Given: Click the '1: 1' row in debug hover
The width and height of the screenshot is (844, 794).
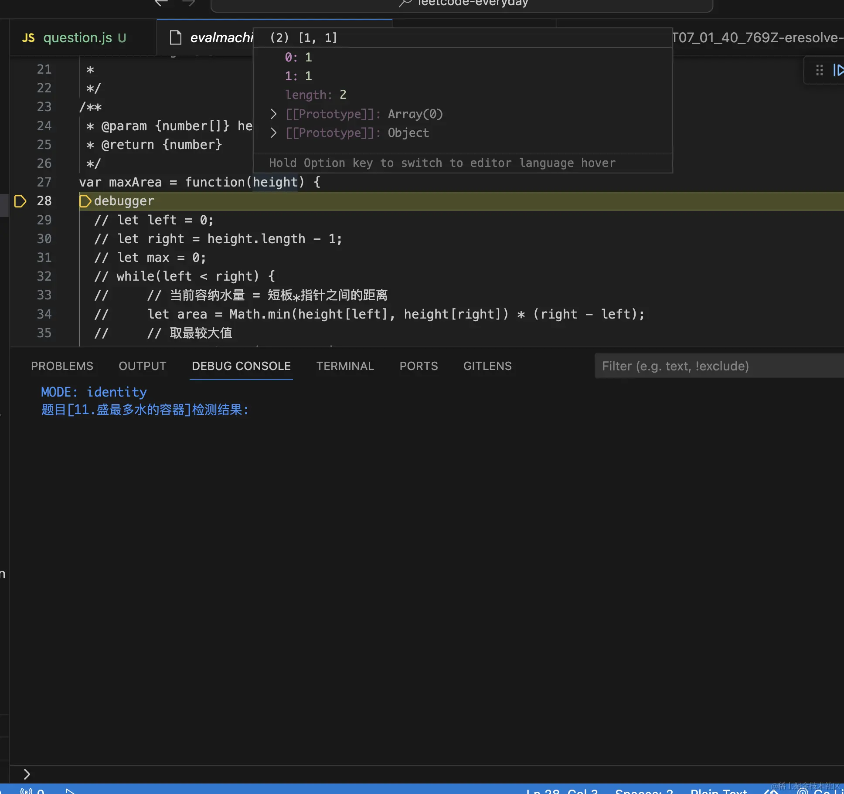Looking at the screenshot, I should point(299,76).
